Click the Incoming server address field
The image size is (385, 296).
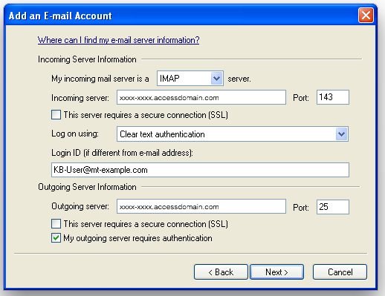(201, 97)
